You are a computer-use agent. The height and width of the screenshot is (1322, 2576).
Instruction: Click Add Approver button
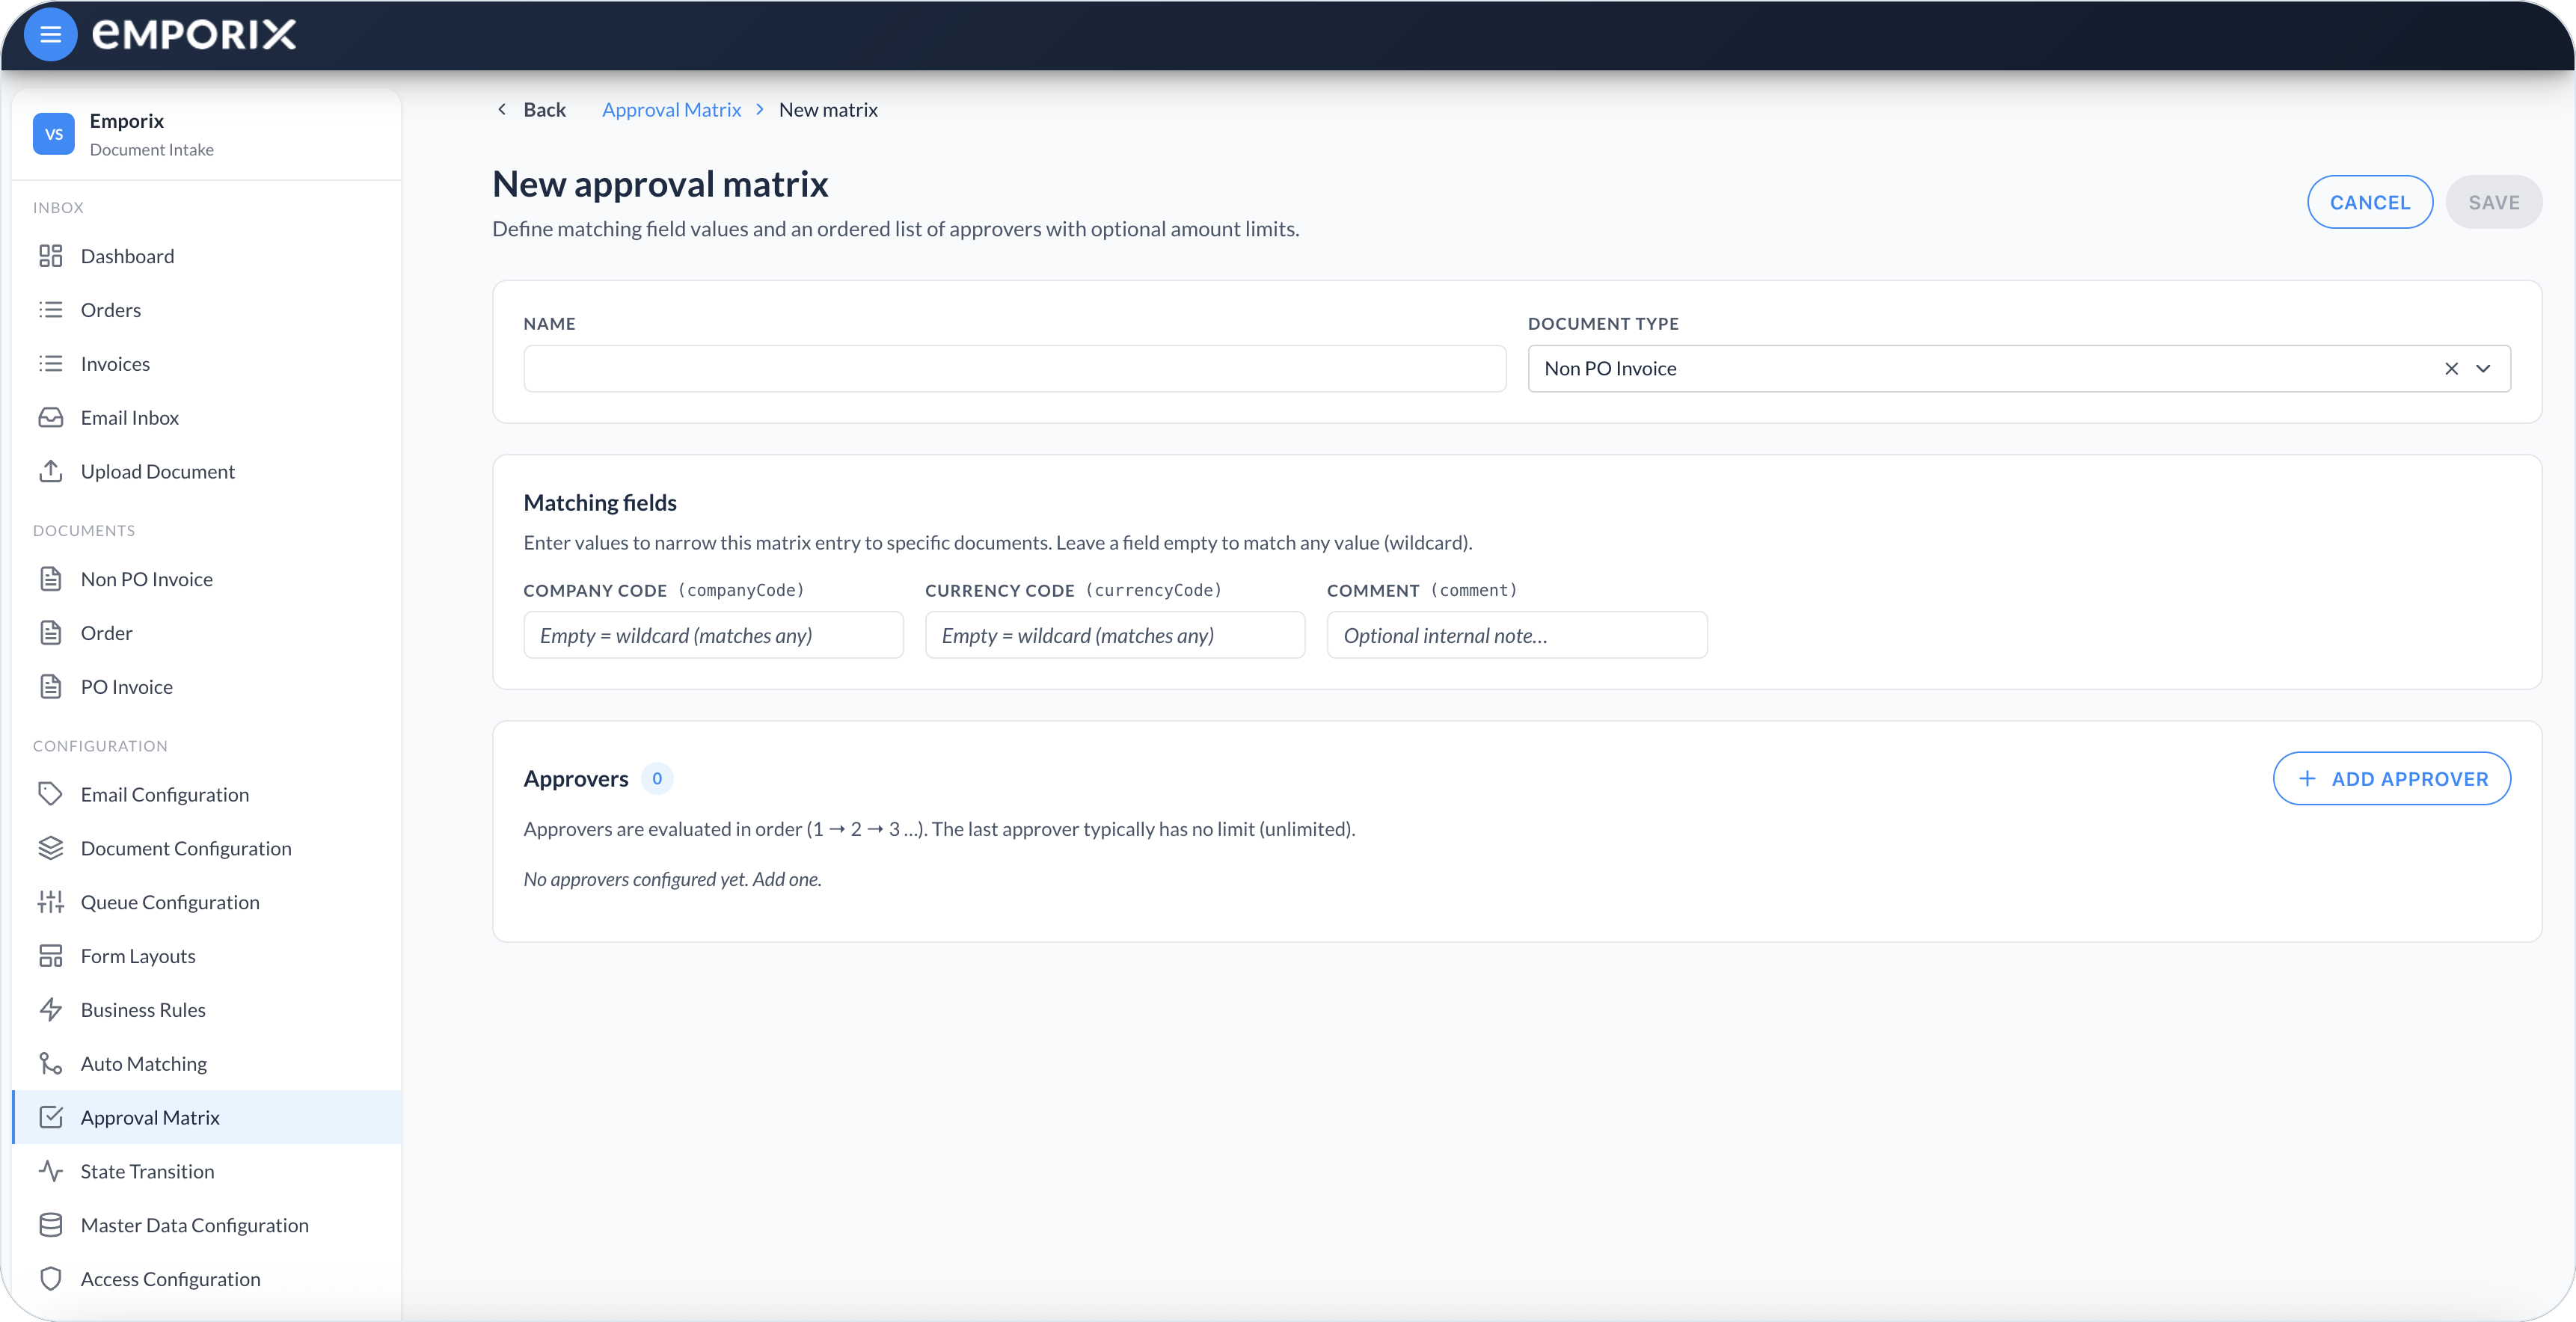click(x=2391, y=779)
